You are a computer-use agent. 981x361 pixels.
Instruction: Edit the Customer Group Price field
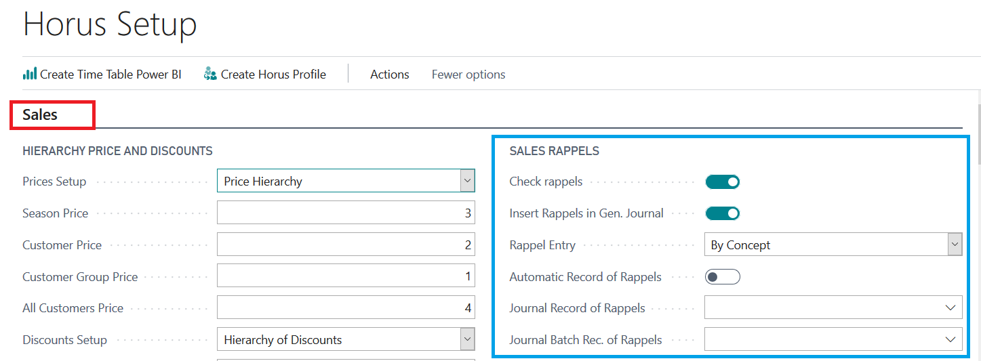coord(346,276)
